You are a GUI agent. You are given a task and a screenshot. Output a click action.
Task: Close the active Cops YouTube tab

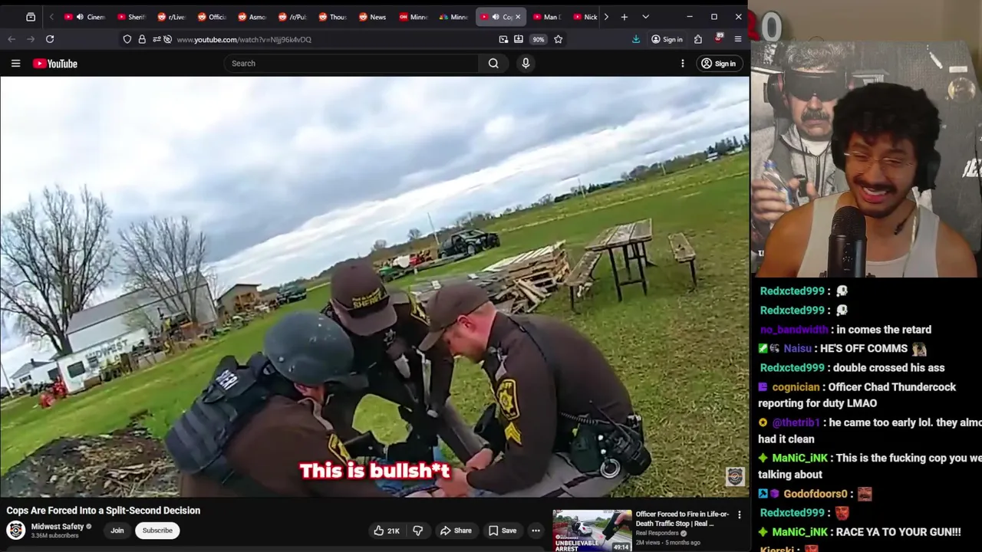518,17
